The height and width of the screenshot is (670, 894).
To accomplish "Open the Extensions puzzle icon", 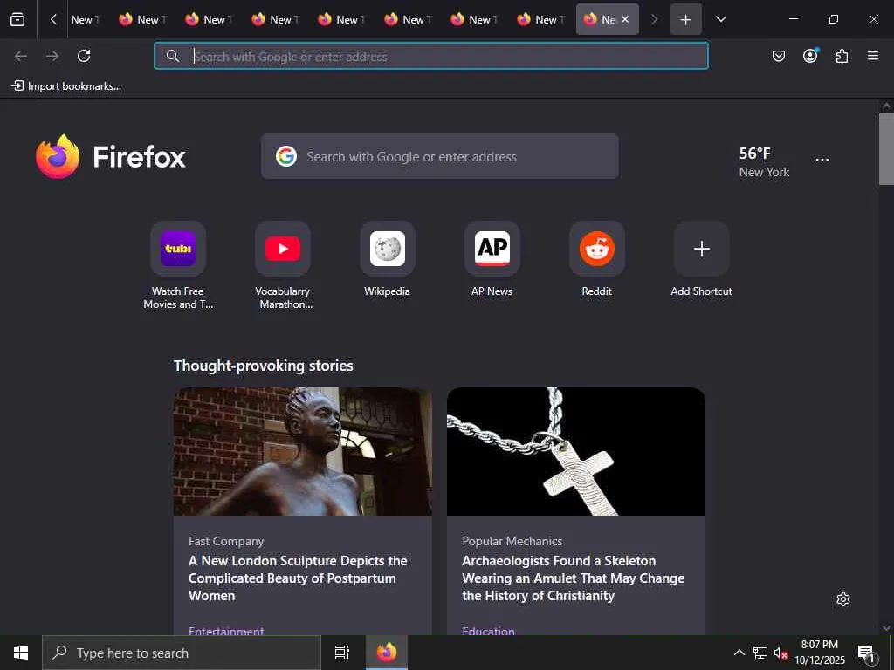I will (x=842, y=56).
